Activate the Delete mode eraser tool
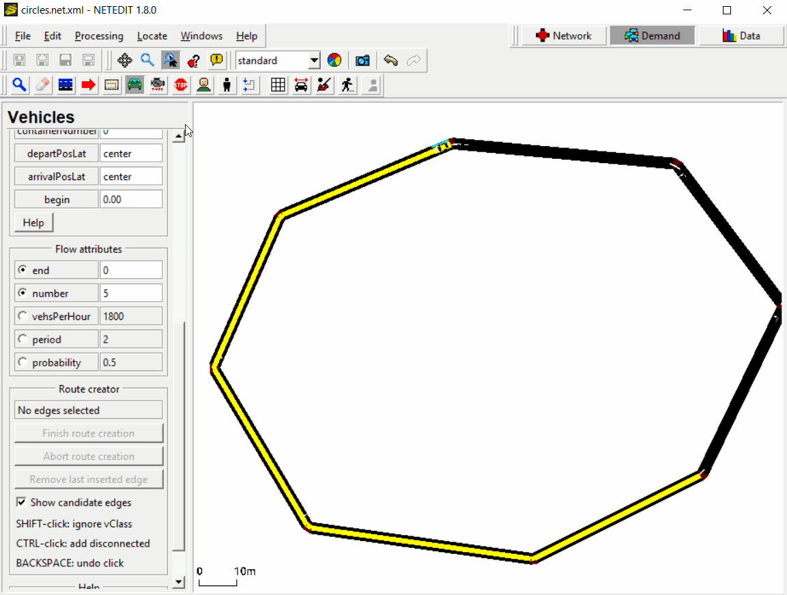 click(42, 85)
